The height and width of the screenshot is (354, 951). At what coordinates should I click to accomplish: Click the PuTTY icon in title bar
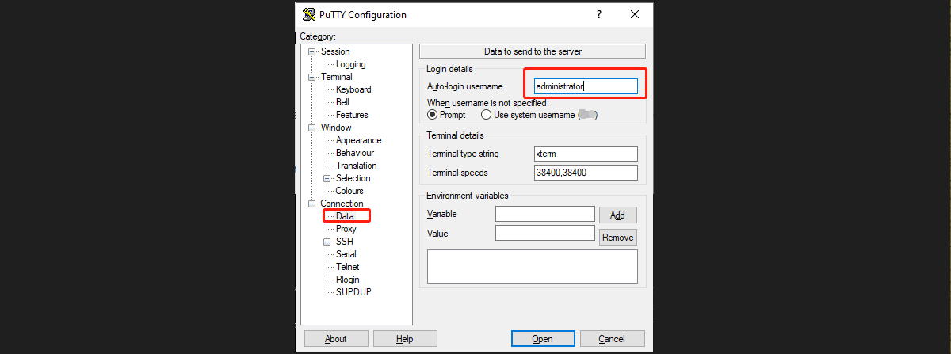point(308,14)
